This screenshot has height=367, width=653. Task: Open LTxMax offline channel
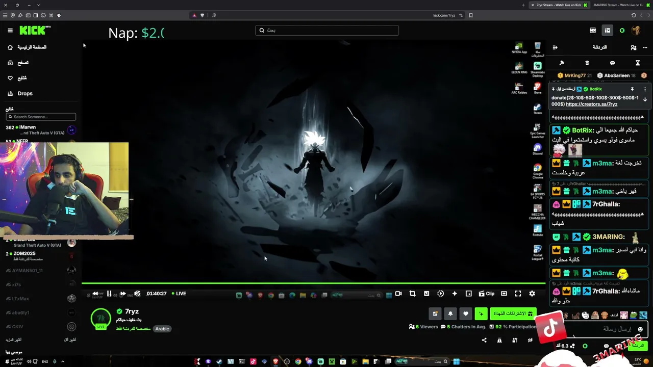41,298
